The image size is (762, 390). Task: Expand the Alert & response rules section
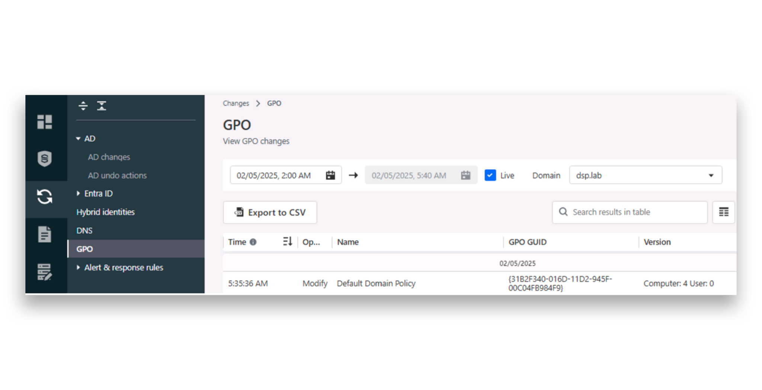tap(79, 267)
